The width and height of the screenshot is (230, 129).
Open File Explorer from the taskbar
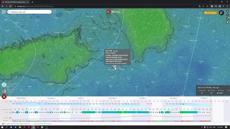tap(20, 127)
